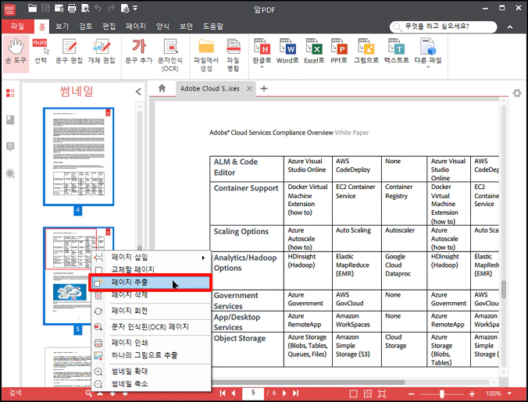Image resolution: width=528 pixels, height=402 pixels.
Task: Choose 페이지 회전 in context menu
Action: [151, 311]
